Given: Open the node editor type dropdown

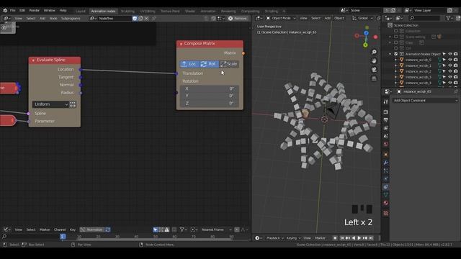Looking at the screenshot, I should (6, 18).
